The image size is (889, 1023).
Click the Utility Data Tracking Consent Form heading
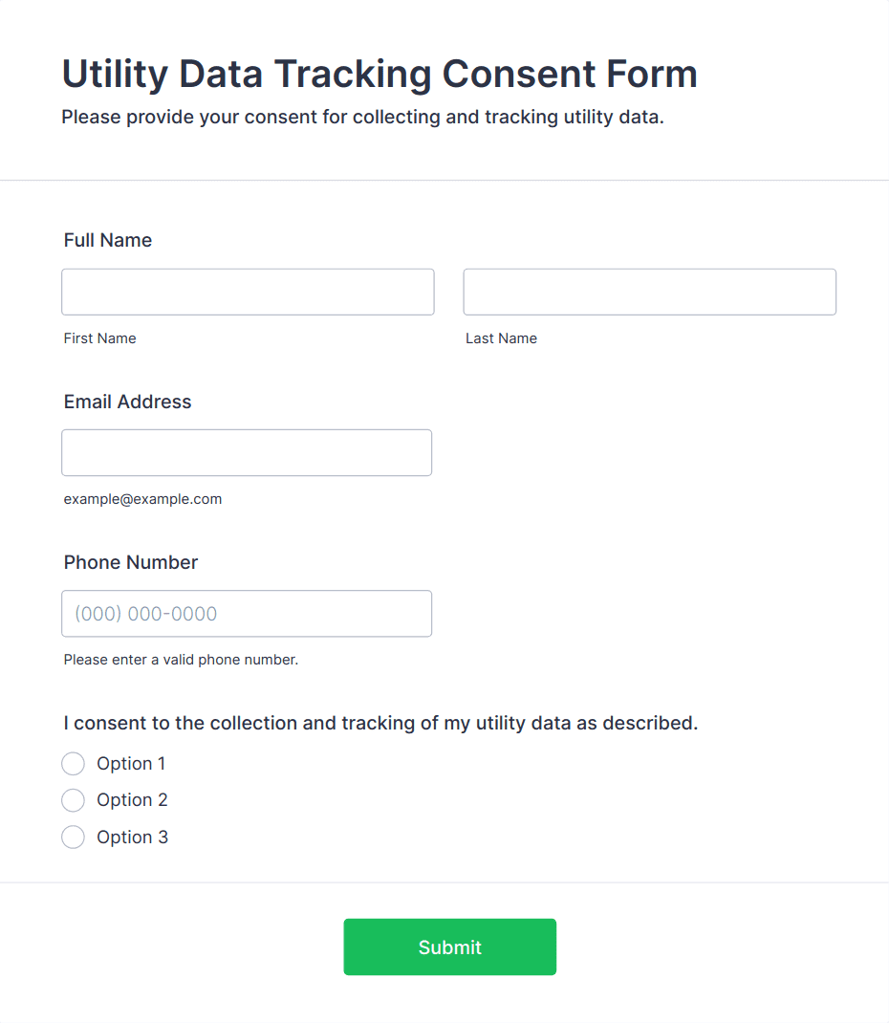[x=379, y=74]
